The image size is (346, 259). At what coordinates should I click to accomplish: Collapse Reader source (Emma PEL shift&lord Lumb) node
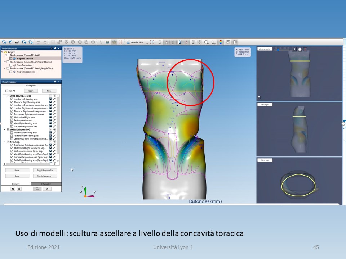[x=5, y=62]
